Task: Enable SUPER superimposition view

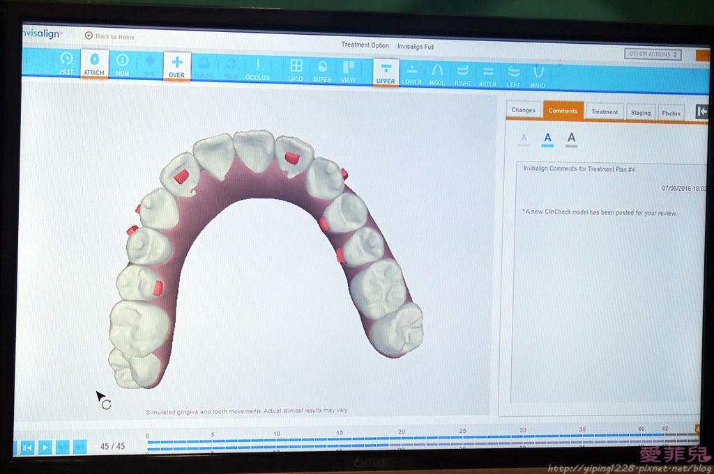Action: (x=322, y=72)
